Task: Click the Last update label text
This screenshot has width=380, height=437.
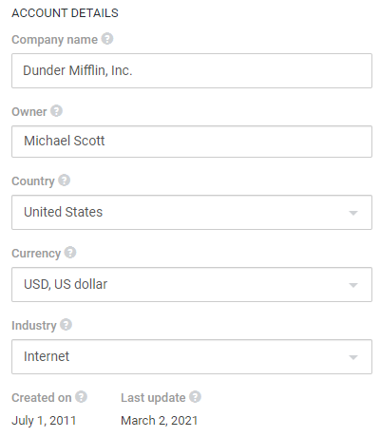Action: tap(153, 398)
